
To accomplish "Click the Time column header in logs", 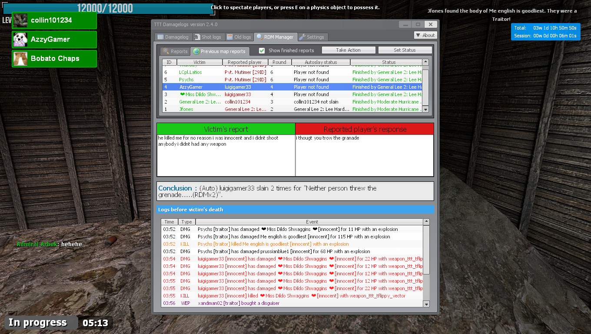I will coord(169,222).
